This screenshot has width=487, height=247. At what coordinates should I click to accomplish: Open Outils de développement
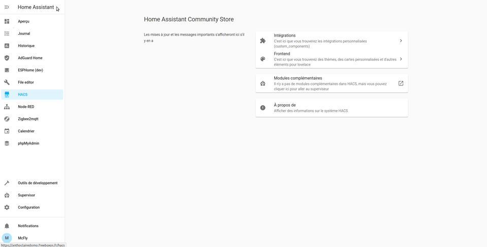point(33,183)
